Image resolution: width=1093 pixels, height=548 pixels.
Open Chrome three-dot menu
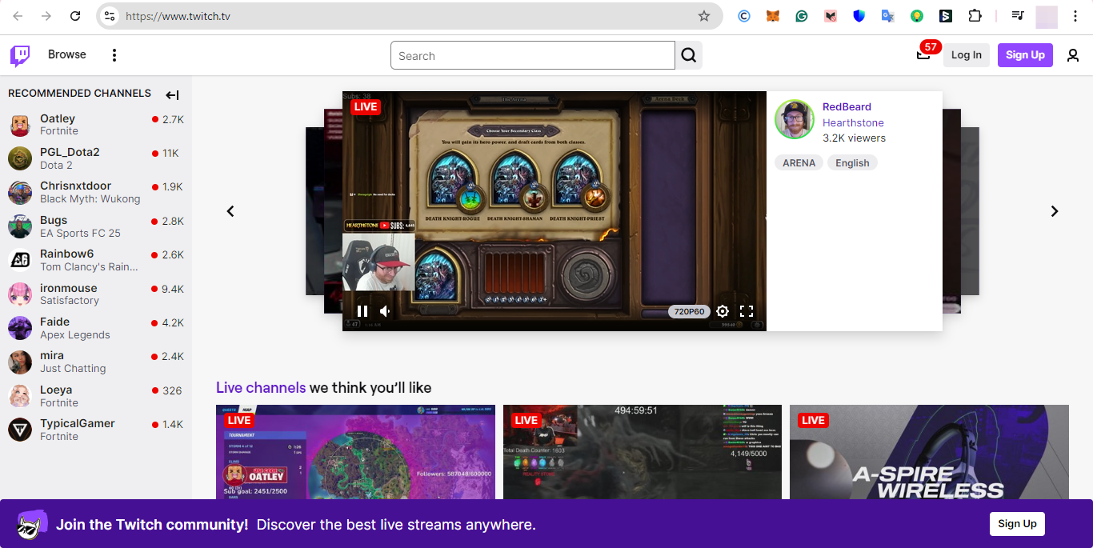[x=1075, y=16]
